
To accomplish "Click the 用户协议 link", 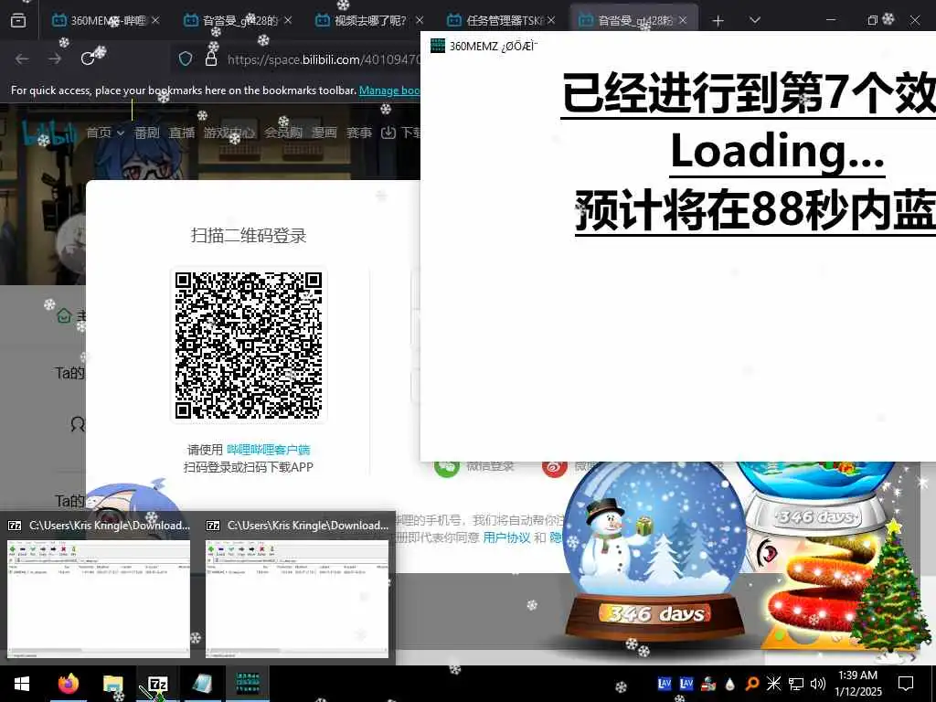I will point(506,537).
